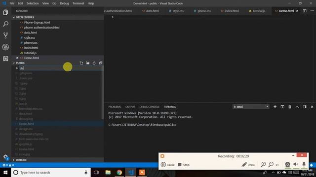Select Demo.html in PUBLIC file tree
The image size is (316, 177).
(x=26, y=124)
